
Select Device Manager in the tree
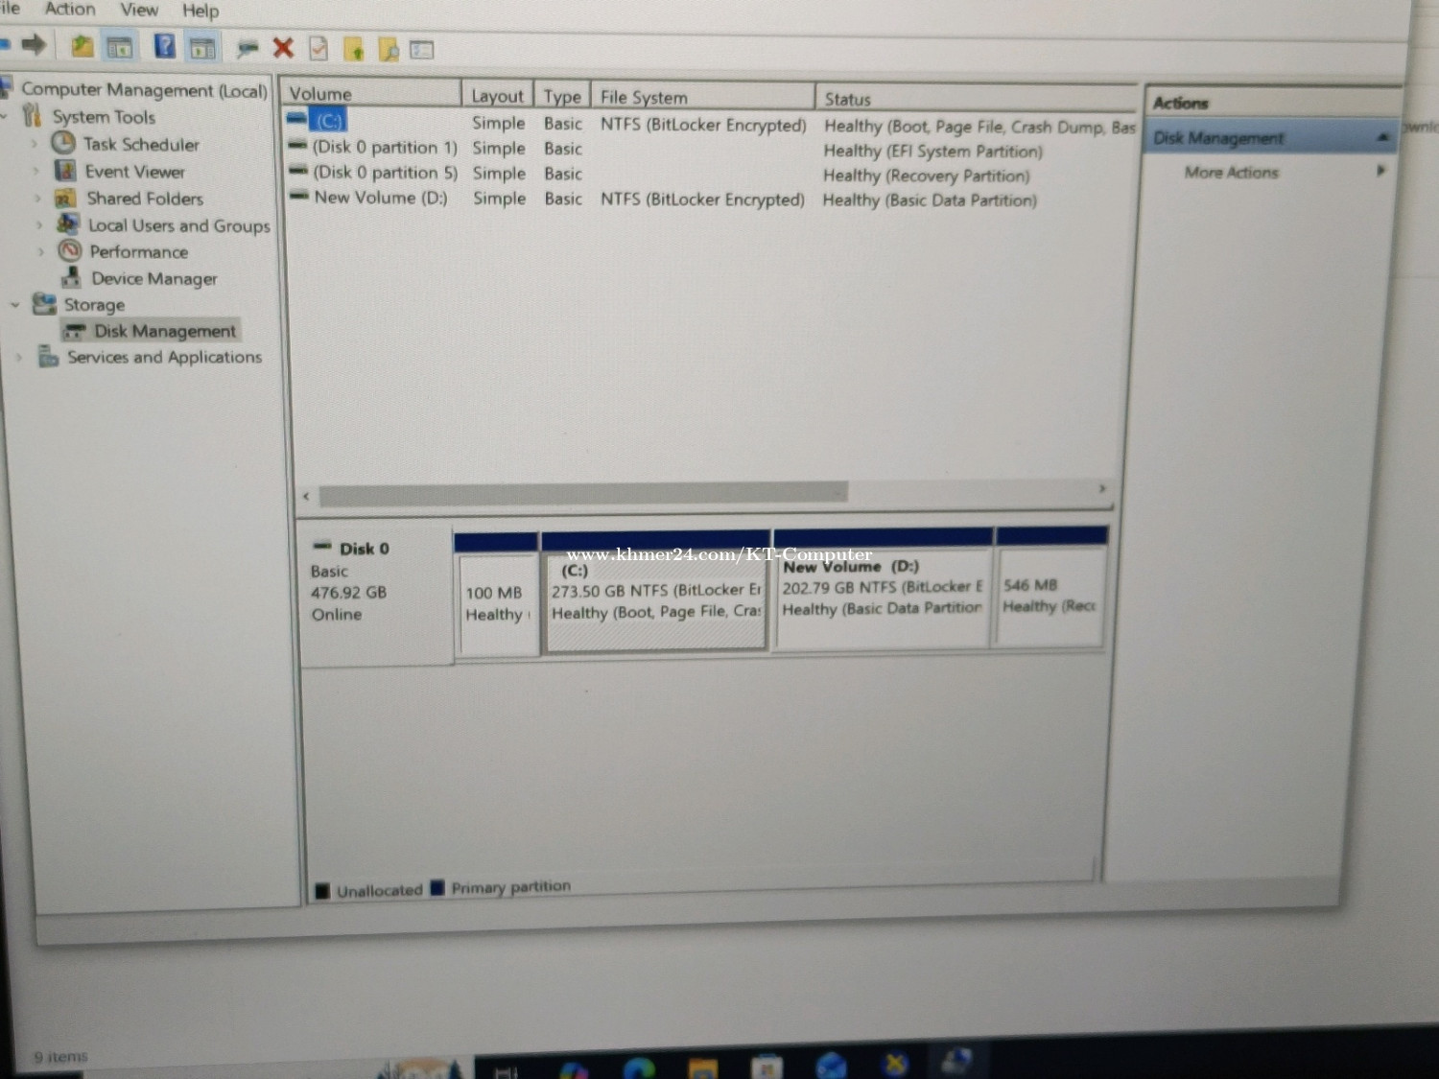tap(153, 279)
